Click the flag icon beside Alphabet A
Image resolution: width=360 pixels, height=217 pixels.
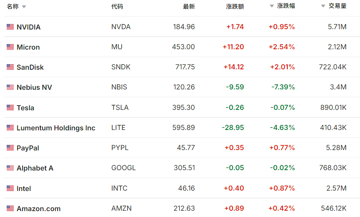point(10,168)
